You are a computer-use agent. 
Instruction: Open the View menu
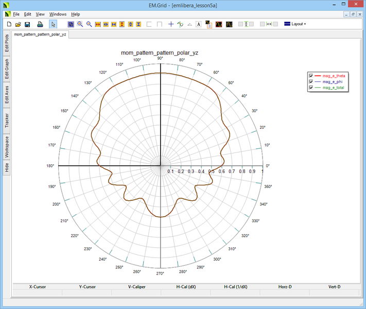[40, 14]
